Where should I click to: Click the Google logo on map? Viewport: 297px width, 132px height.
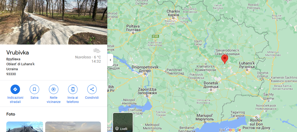tap(233, 130)
